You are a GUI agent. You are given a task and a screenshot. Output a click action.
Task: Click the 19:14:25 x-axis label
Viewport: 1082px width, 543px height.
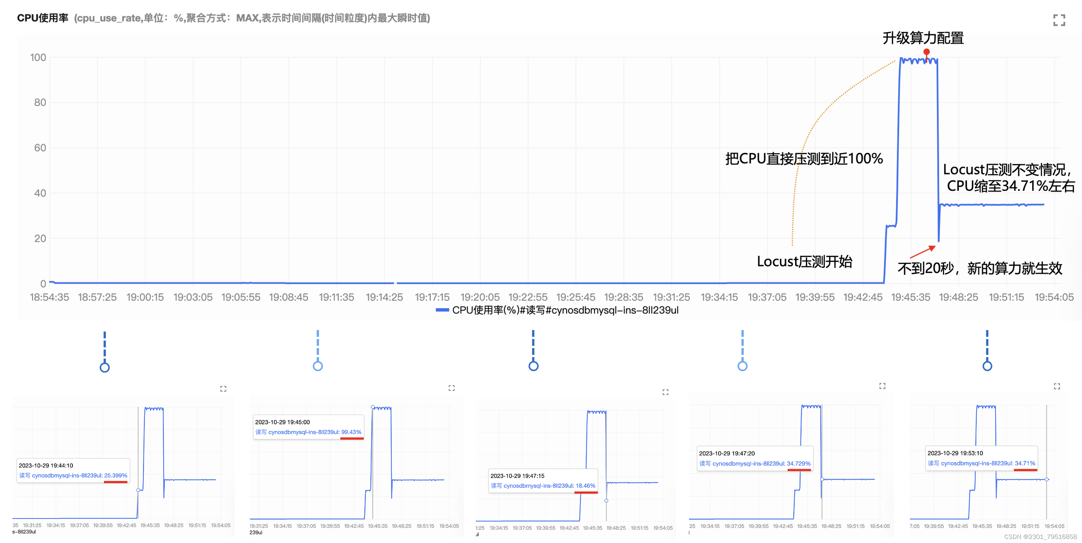tap(385, 297)
